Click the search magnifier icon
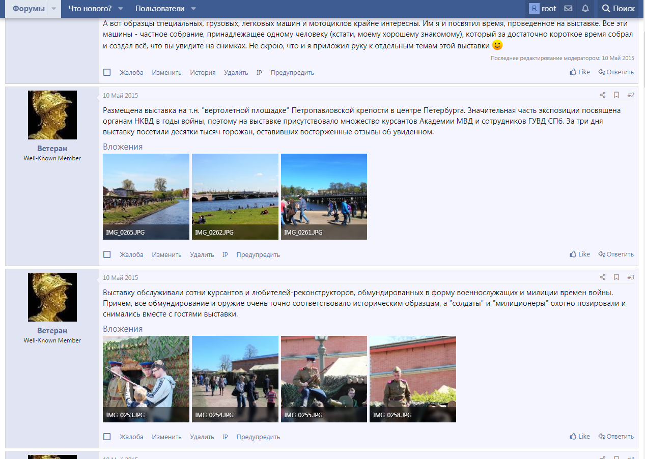 click(605, 8)
